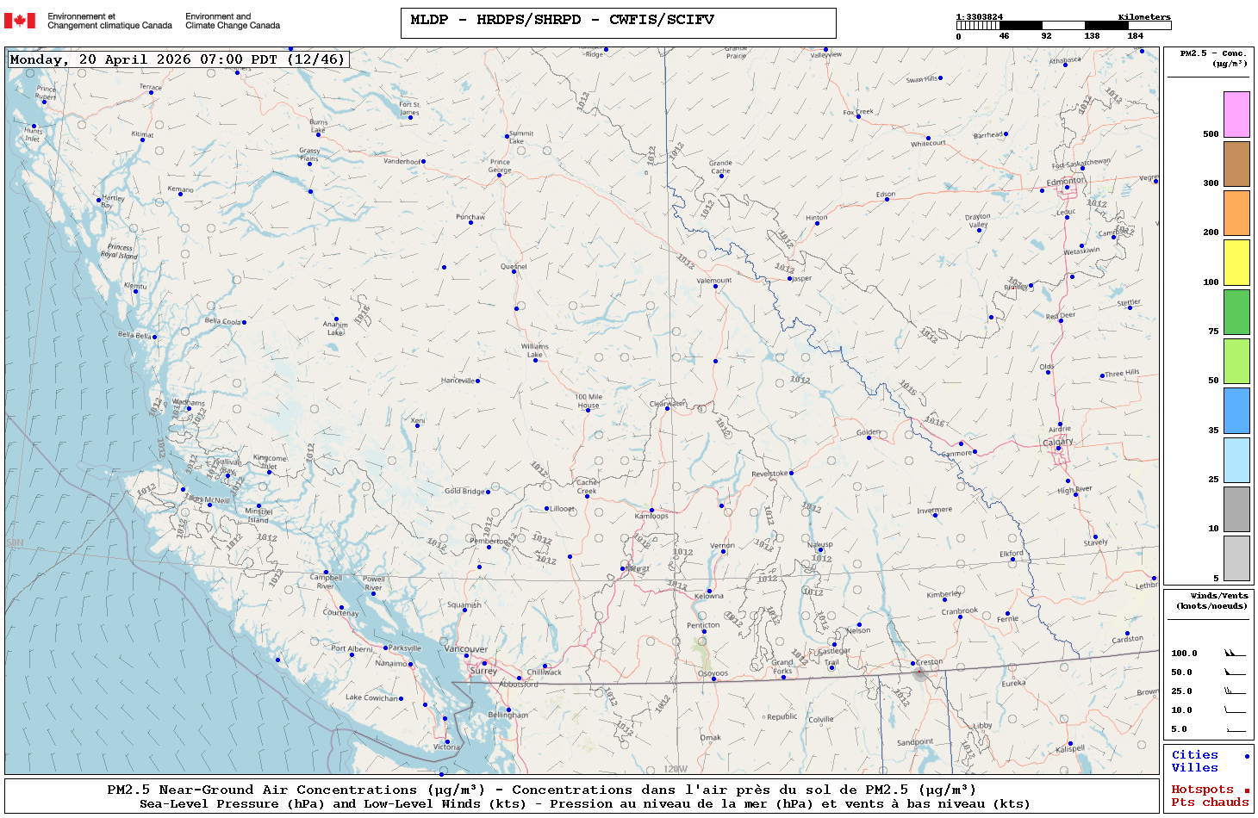1258x818 pixels.
Task: Click the Canada flag icon
Action: (20, 21)
